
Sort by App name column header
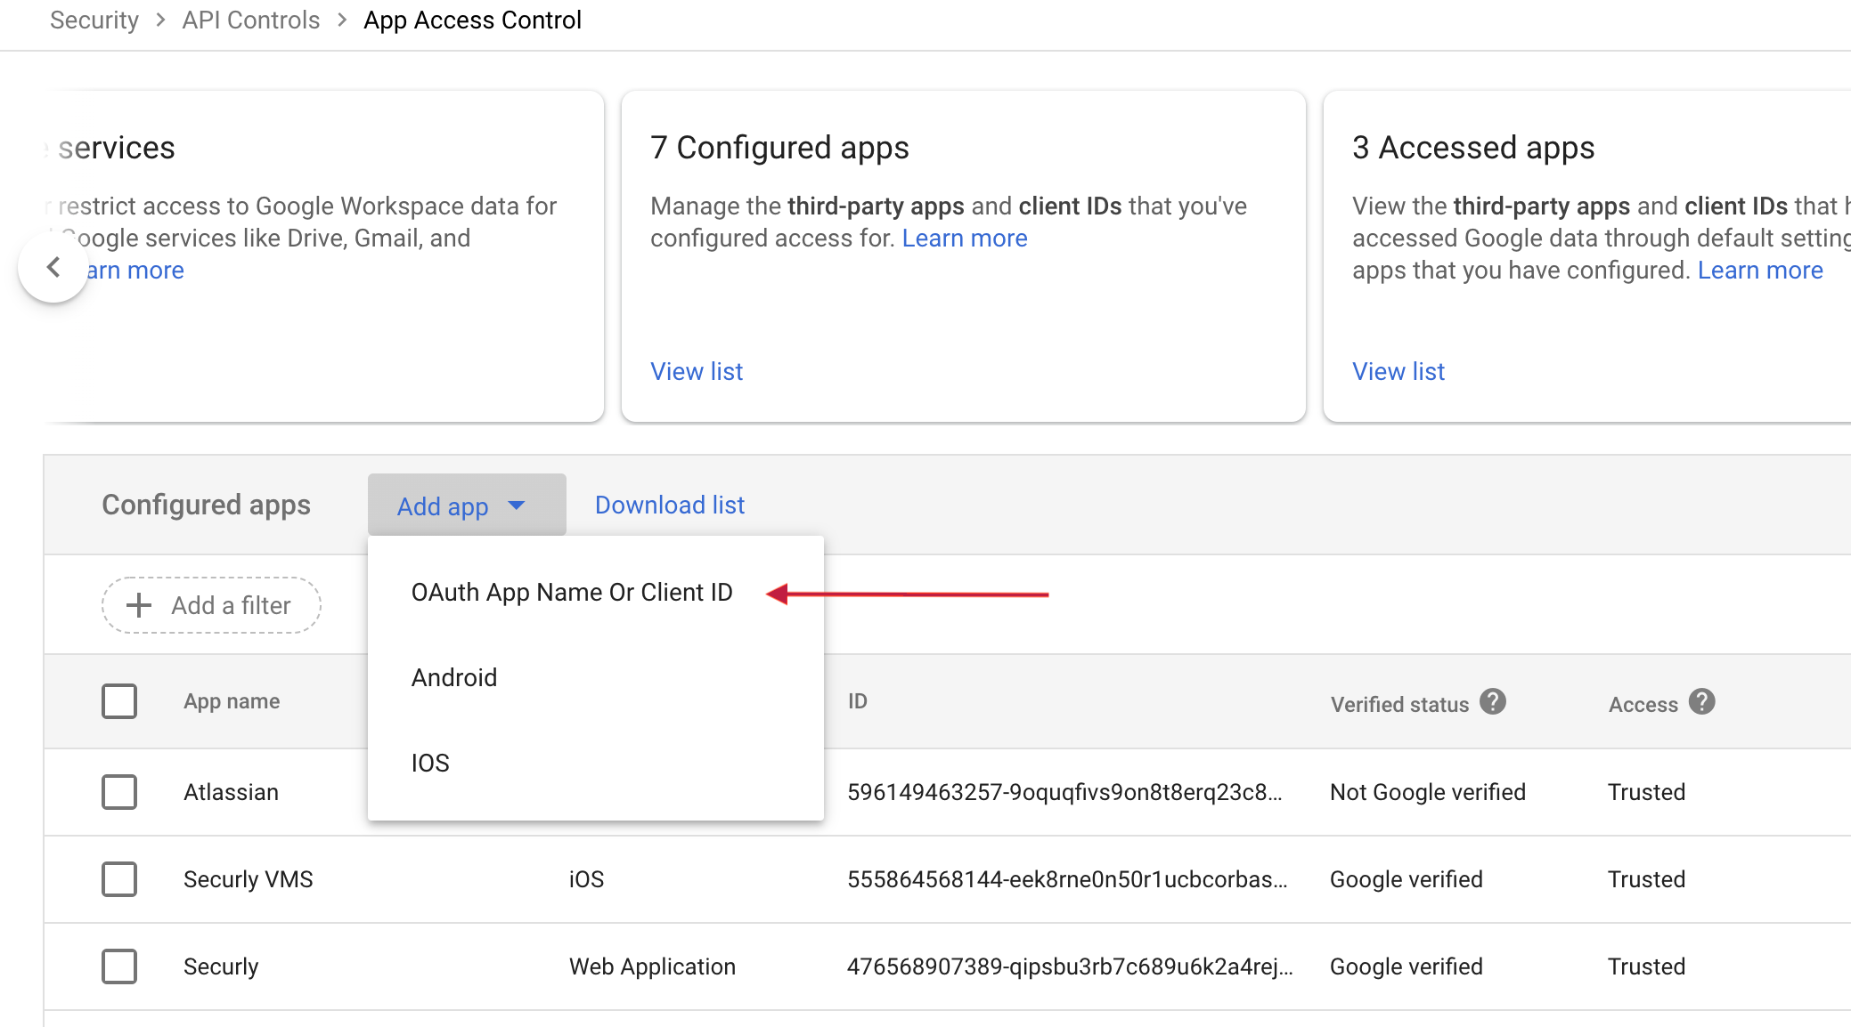point(232,701)
